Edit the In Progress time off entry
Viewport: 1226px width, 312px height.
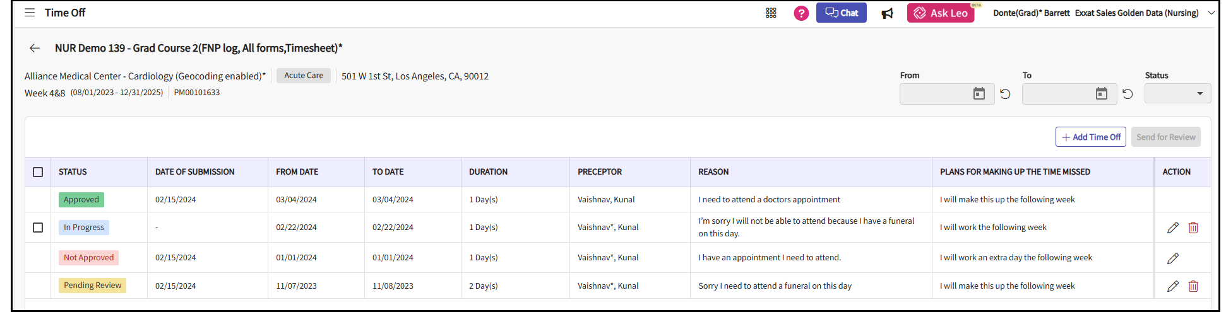tap(1172, 228)
